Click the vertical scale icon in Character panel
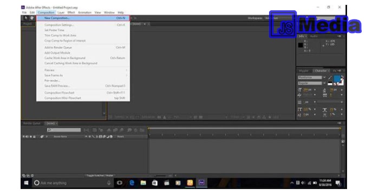This screenshot has width=379, height=195. coord(300,109)
